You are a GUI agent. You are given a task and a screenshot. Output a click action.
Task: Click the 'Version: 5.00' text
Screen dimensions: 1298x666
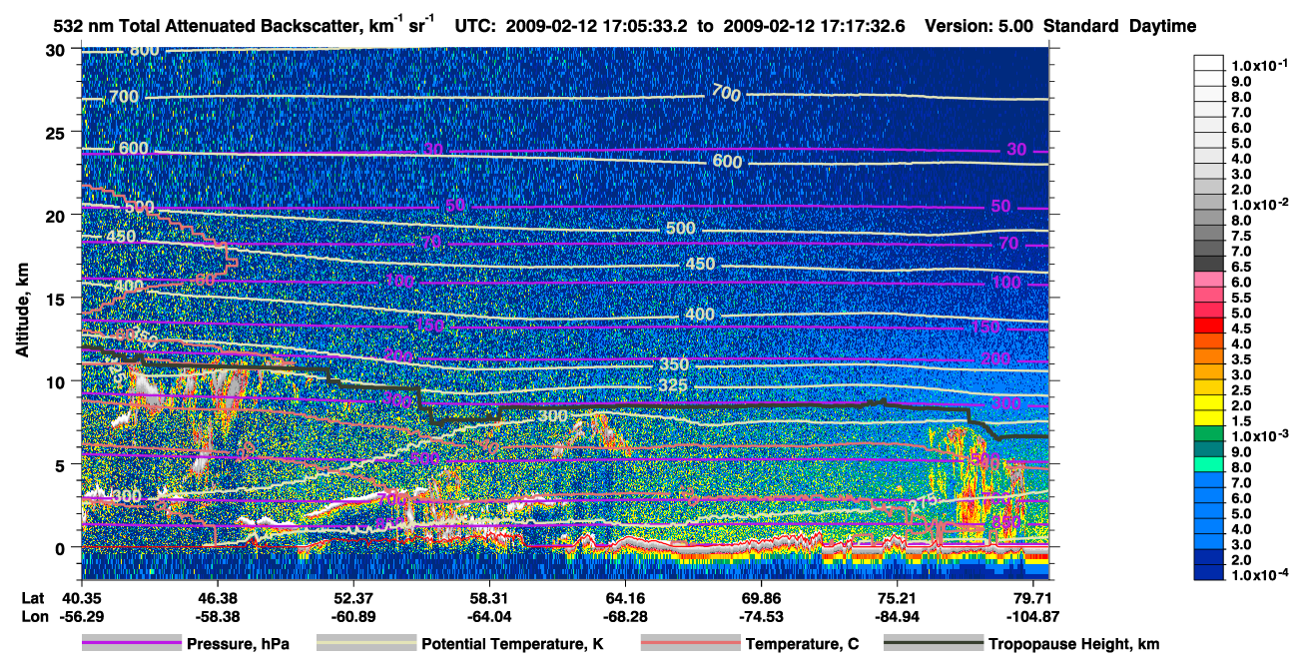[x=979, y=27]
